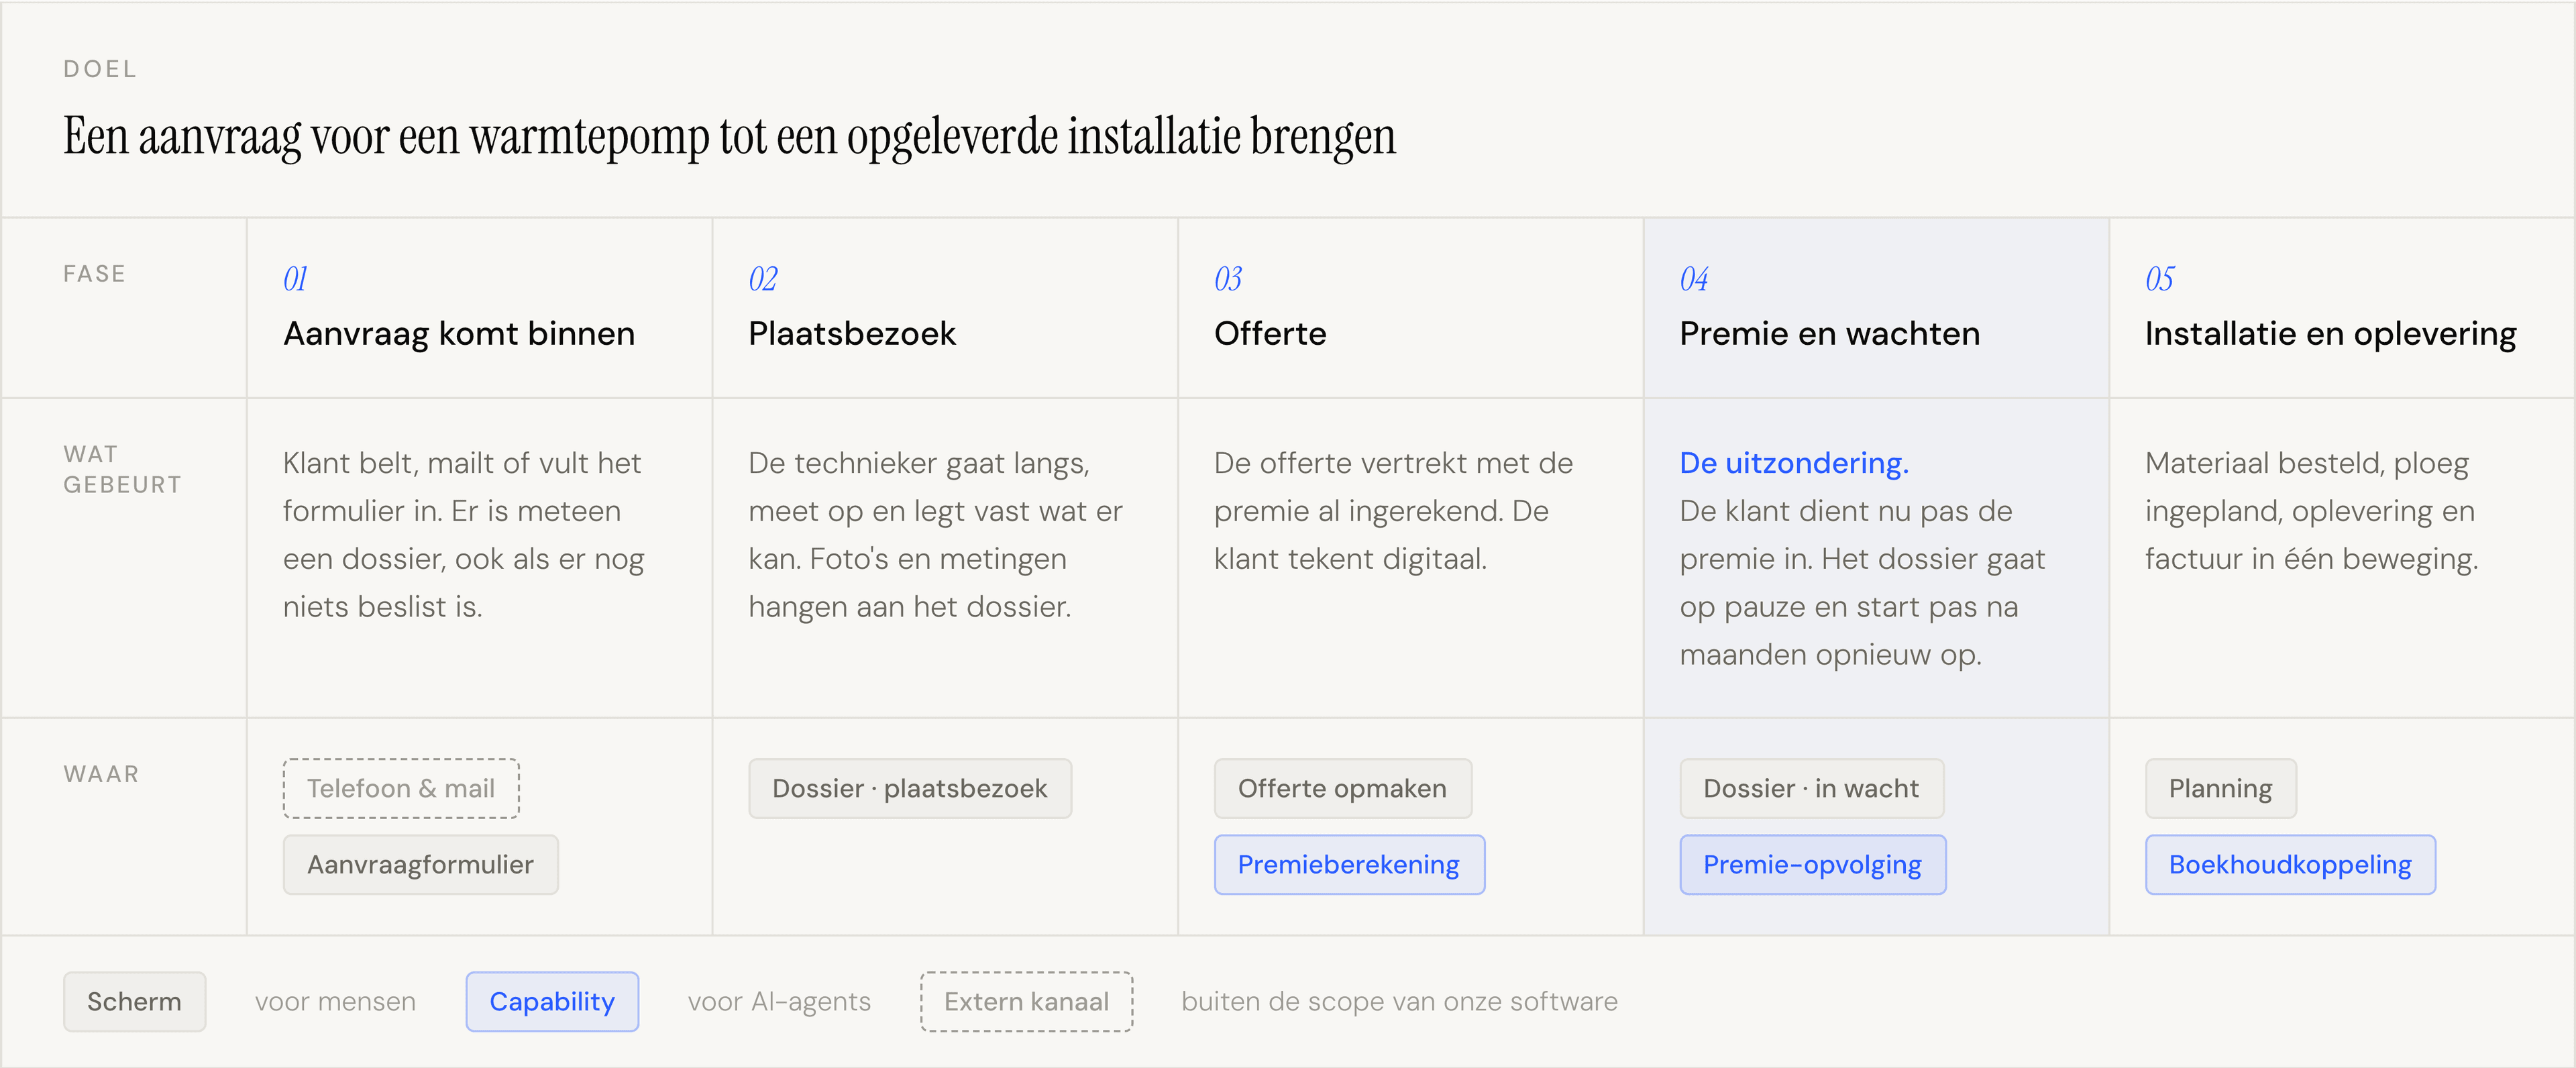Click the phase number 05
Viewport: 2576px width, 1068px height.
pos(2159,278)
